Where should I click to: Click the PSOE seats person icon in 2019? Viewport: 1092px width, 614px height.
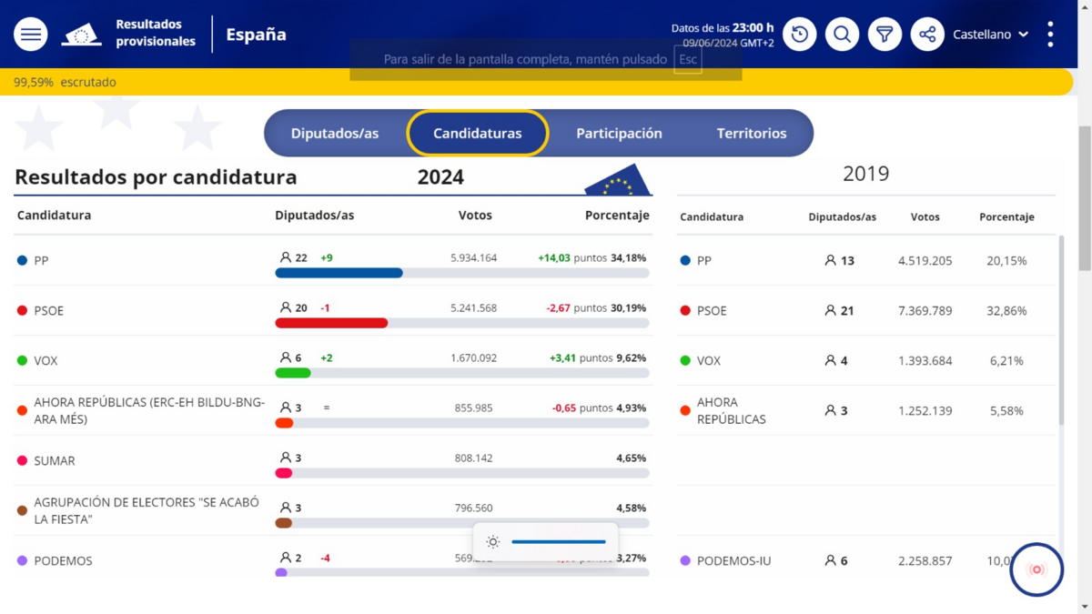click(x=830, y=310)
